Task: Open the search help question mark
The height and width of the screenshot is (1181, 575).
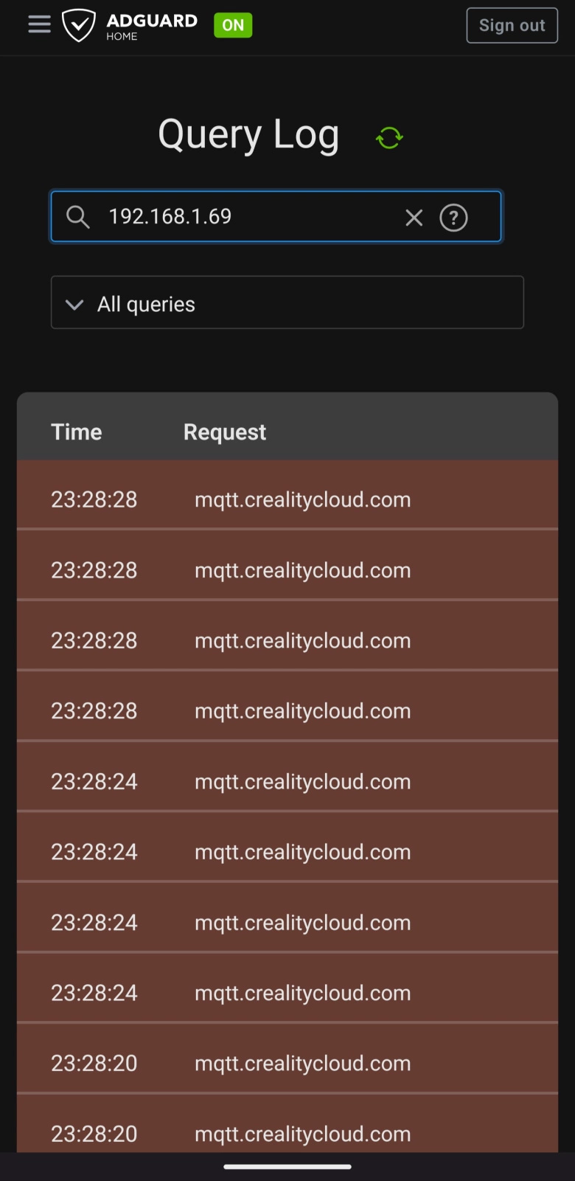Action: [453, 218]
